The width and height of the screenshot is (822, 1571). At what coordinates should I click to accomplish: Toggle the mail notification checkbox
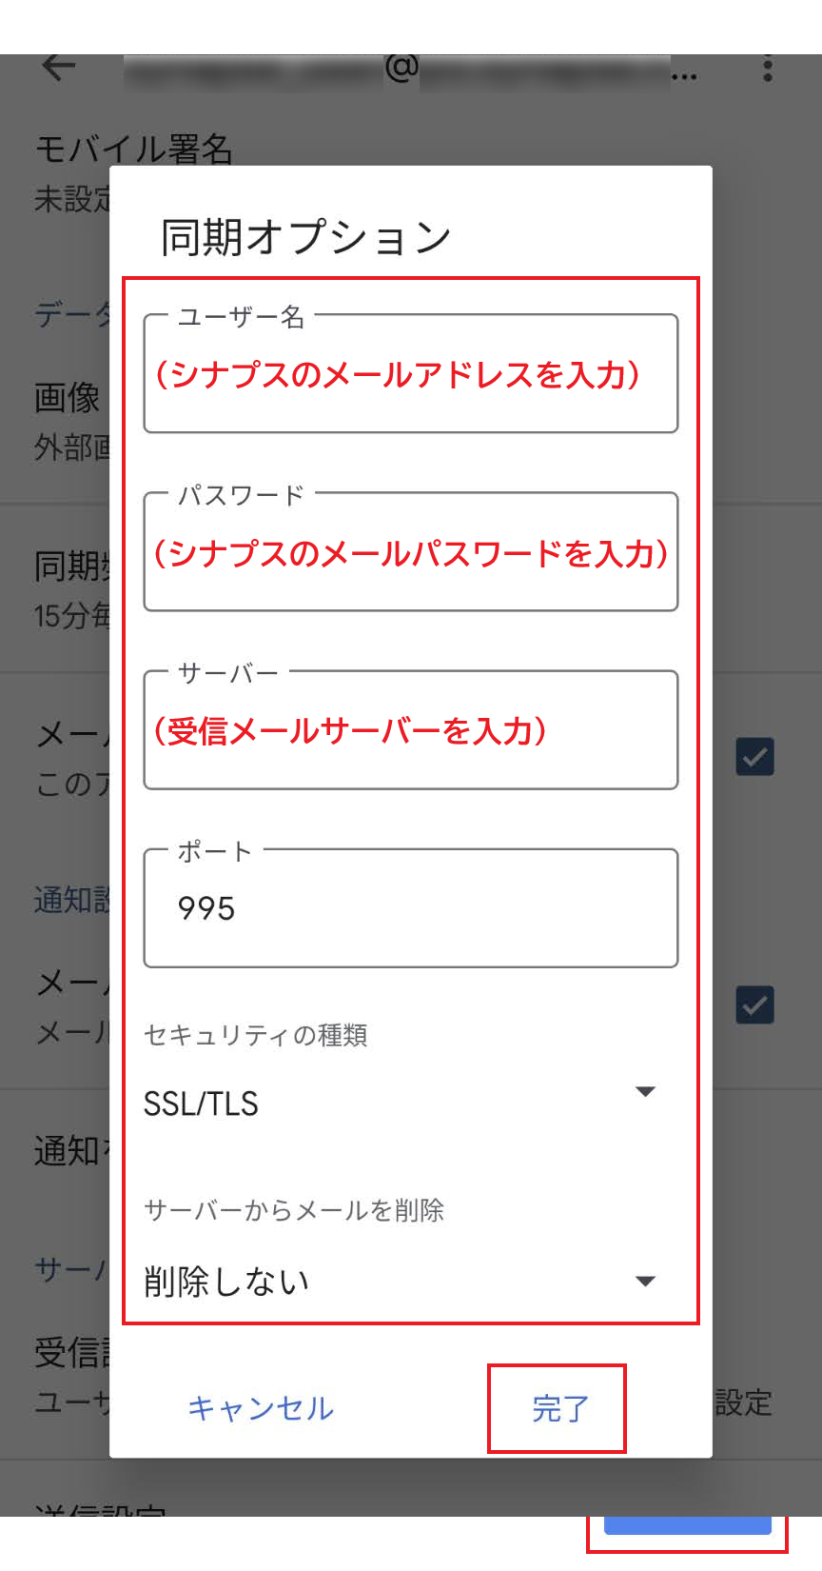[755, 1005]
